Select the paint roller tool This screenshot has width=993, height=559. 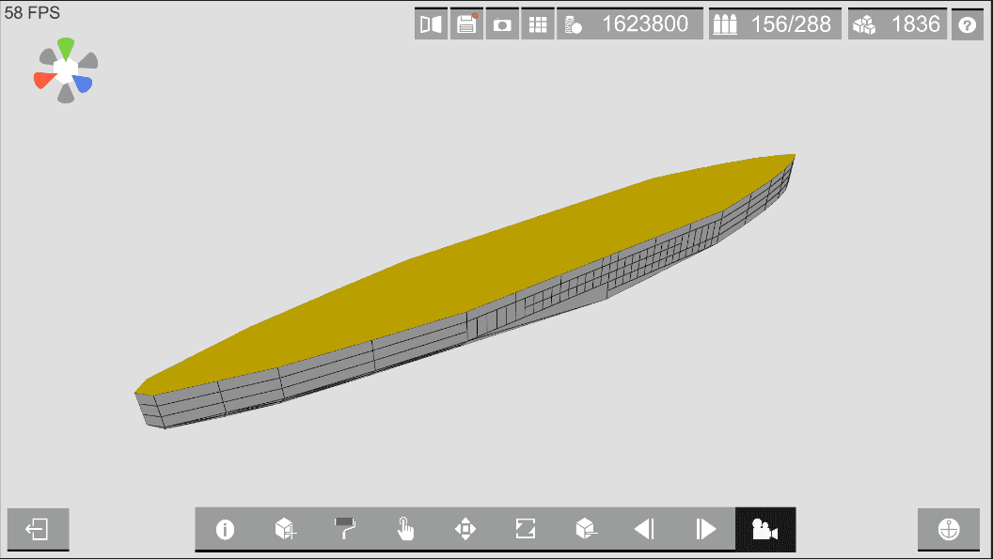345,529
